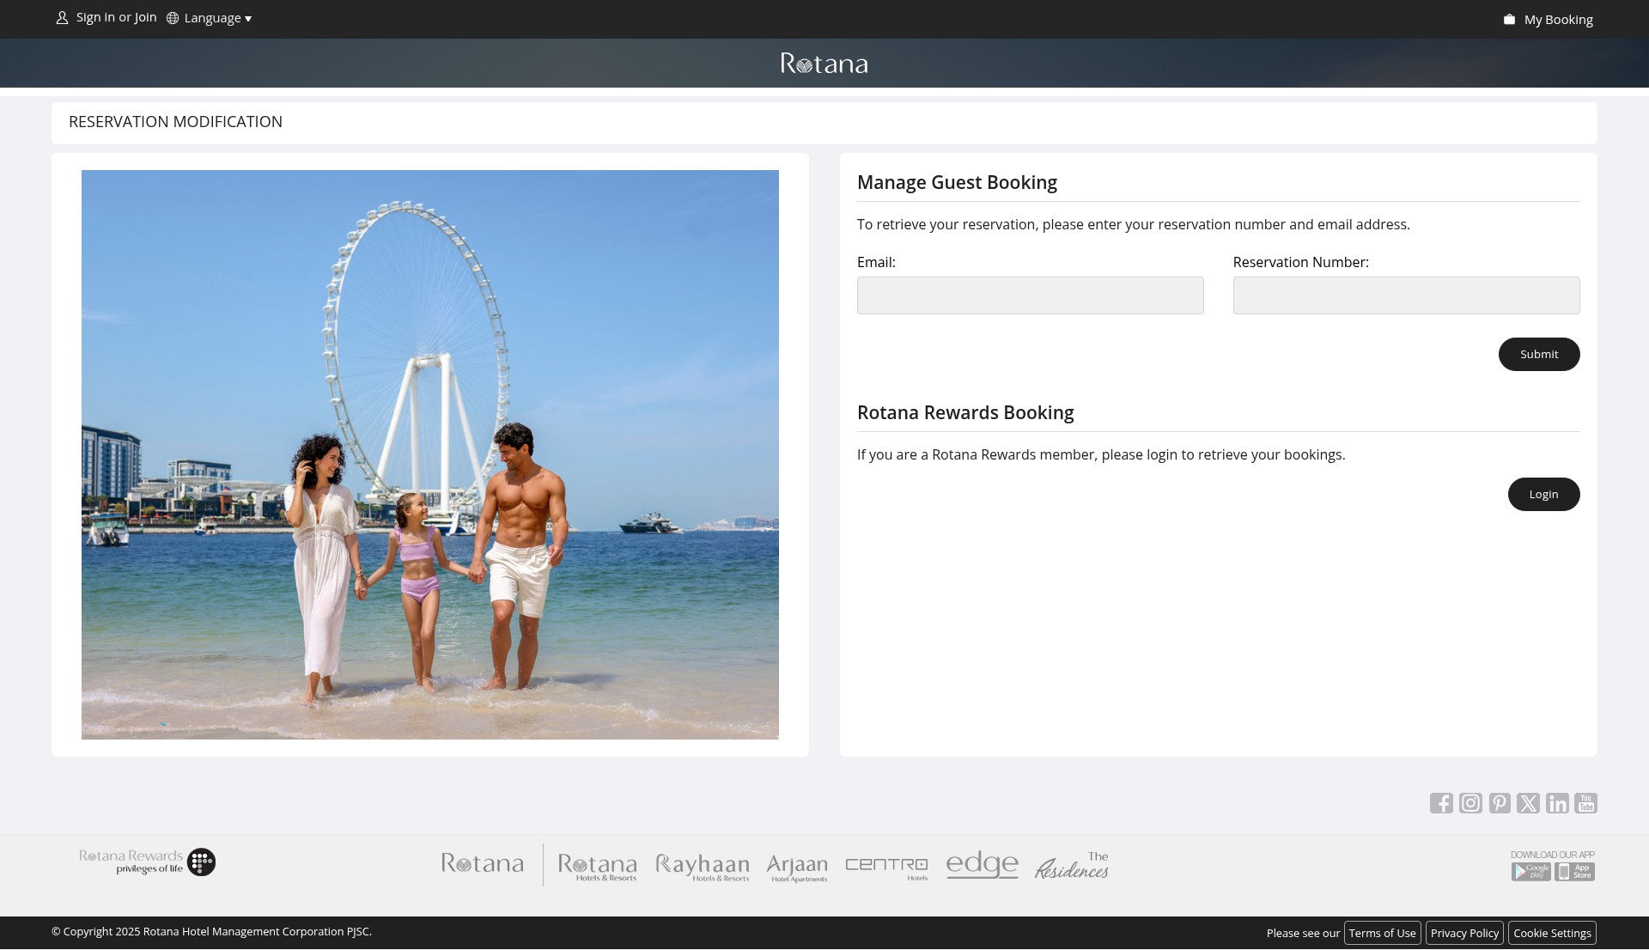Click the Rotana Rewards privileges of life logo
The height and width of the screenshot is (950, 1649).
[147, 862]
